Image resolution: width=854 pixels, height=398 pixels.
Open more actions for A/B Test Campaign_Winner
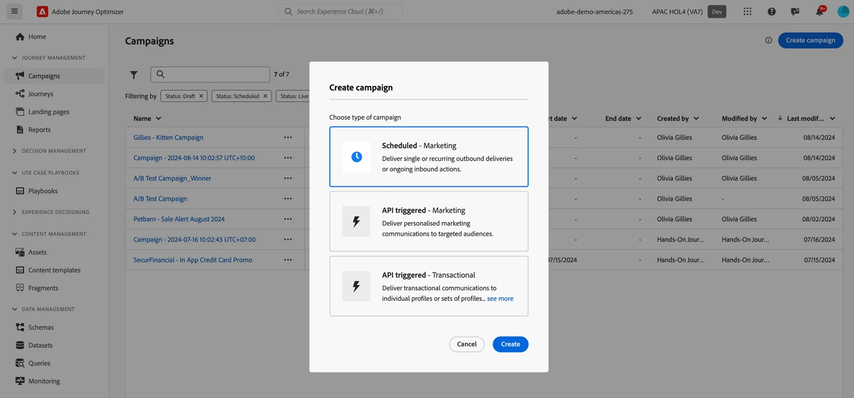288,178
